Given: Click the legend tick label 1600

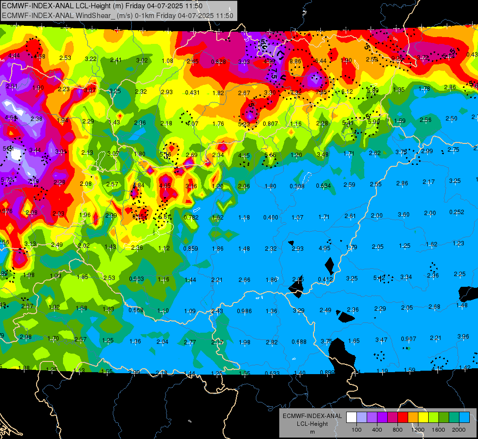Looking at the screenshot, I should (x=438, y=430).
